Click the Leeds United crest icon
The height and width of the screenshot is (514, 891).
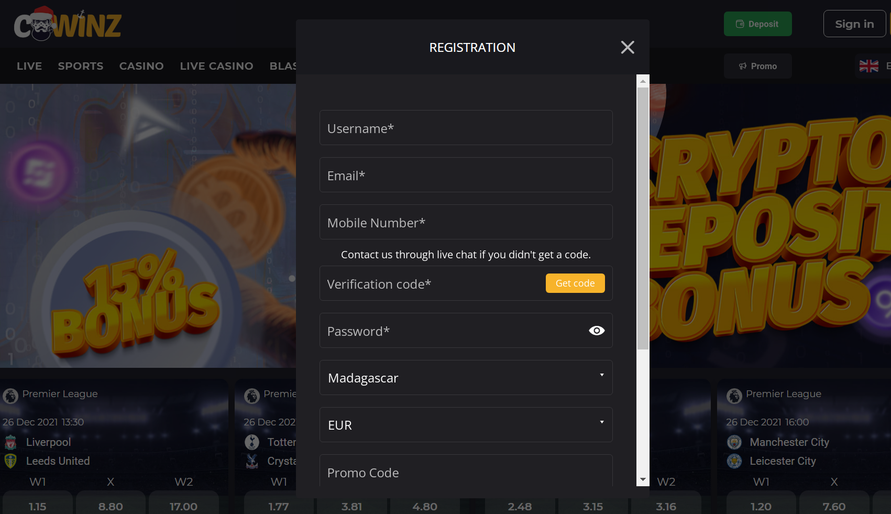(x=10, y=462)
